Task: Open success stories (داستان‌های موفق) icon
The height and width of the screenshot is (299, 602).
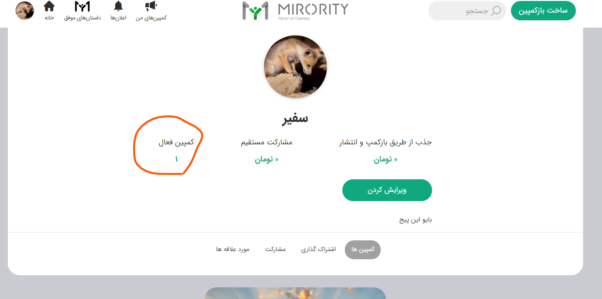Action: 82,6
